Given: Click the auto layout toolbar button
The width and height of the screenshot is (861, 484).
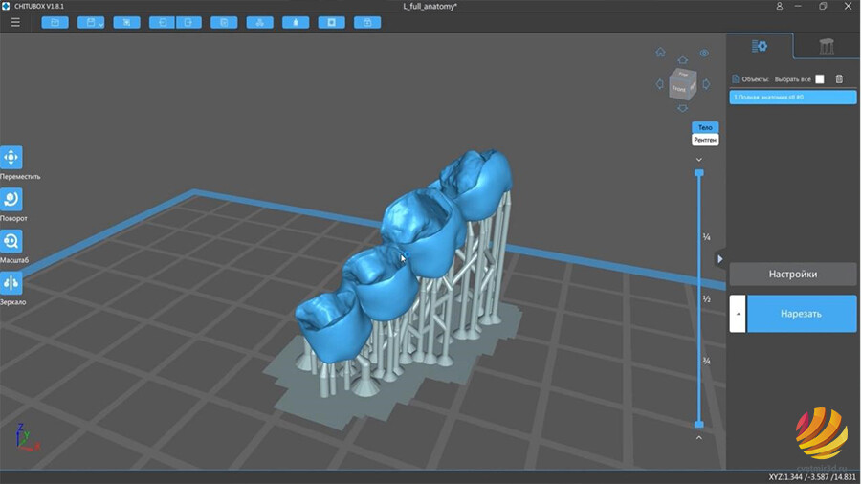Looking at the screenshot, I should (259, 23).
